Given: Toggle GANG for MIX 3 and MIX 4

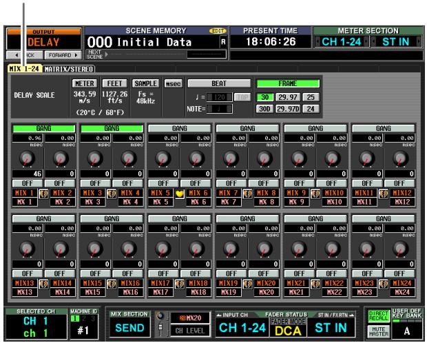Looking at the screenshot, I should click(112, 128).
